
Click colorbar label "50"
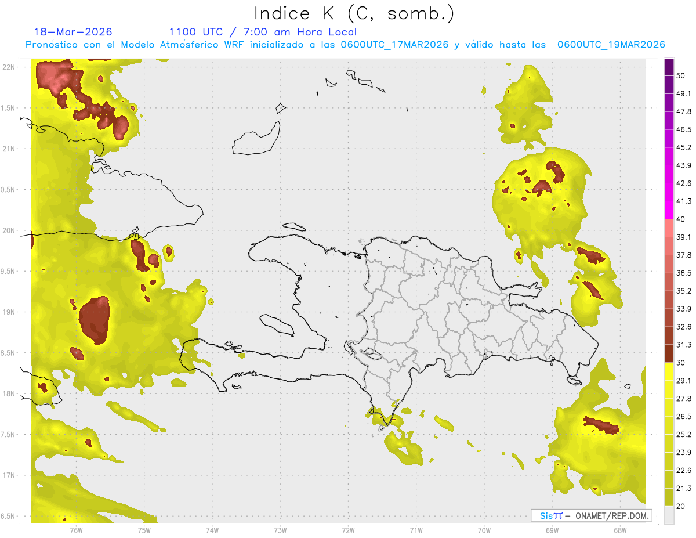pyautogui.click(x=681, y=76)
